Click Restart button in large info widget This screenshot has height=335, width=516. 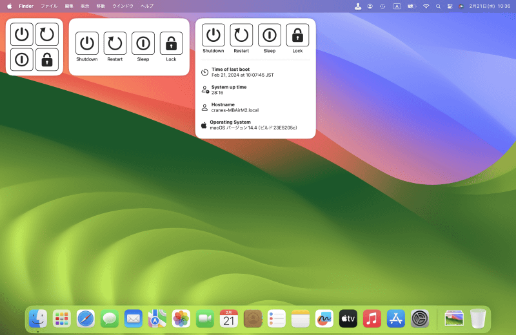click(x=241, y=35)
